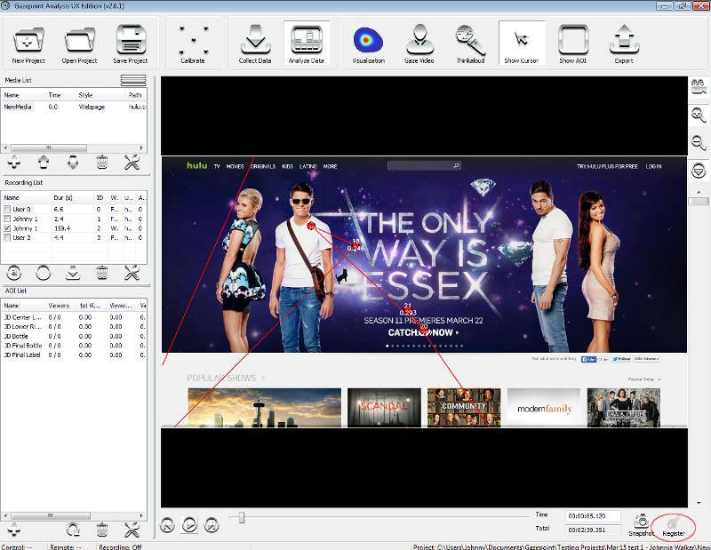Screen dimensions: 711x550
Task: Open Project from the toolbar
Action: pyautogui.click(x=79, y=44)
